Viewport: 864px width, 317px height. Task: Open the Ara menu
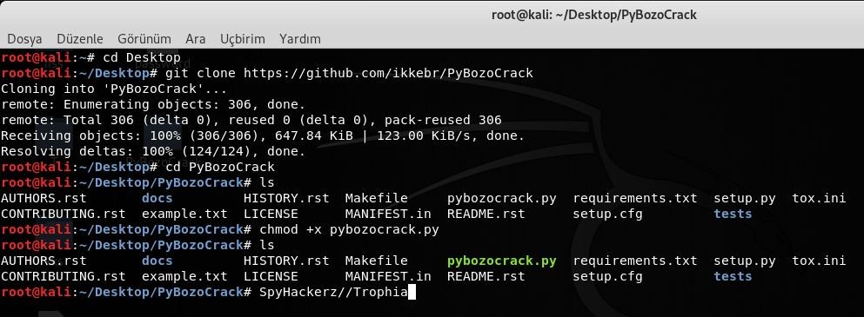click(196, 39)
